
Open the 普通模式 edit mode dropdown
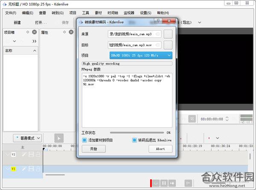pyautogui.click(x=27, y=138)
